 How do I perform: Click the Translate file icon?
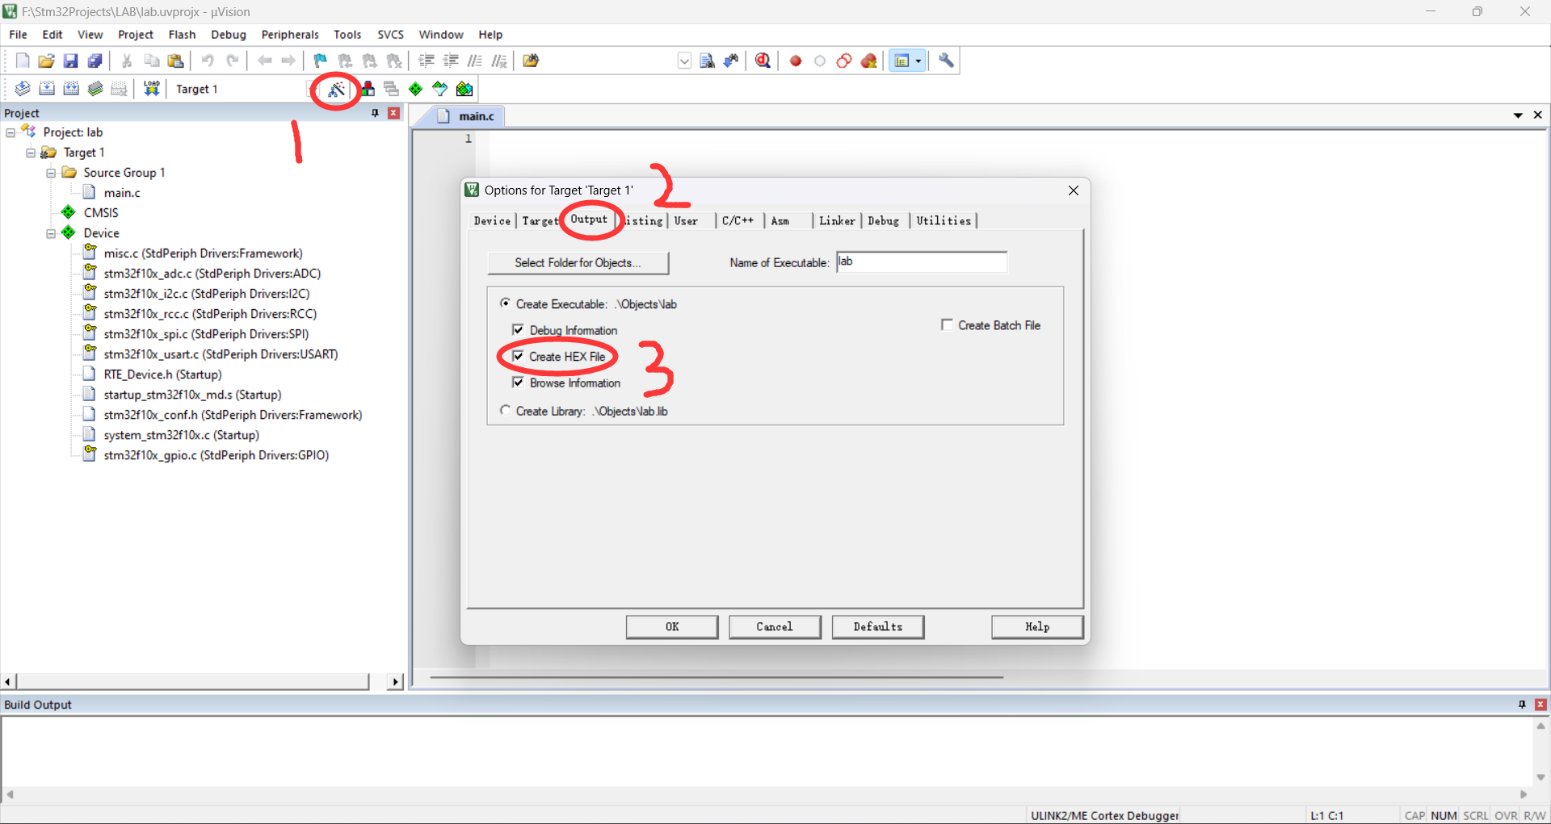[23, 89]
